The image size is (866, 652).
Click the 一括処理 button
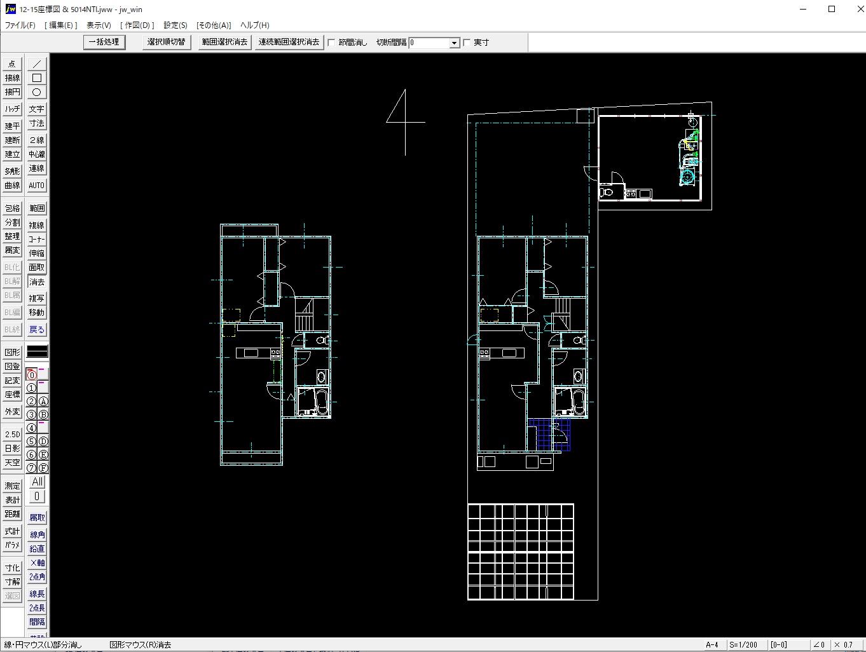pos(104,42)
